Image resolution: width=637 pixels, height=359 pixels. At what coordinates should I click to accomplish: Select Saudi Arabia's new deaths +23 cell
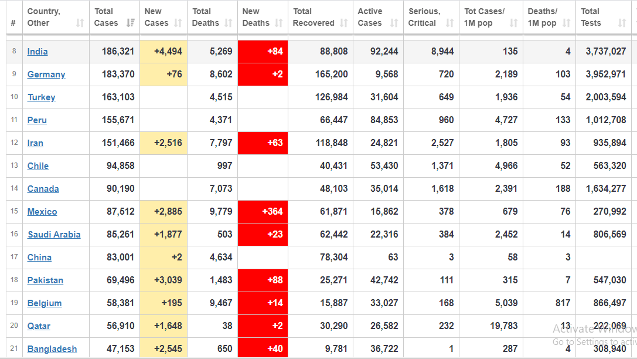coord(263,235)
